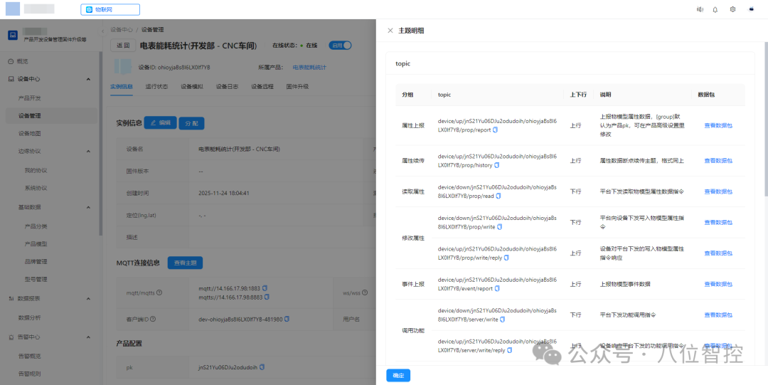Open settings gear in top bar
The image size is (768, 385).
[x=732, y=9]
